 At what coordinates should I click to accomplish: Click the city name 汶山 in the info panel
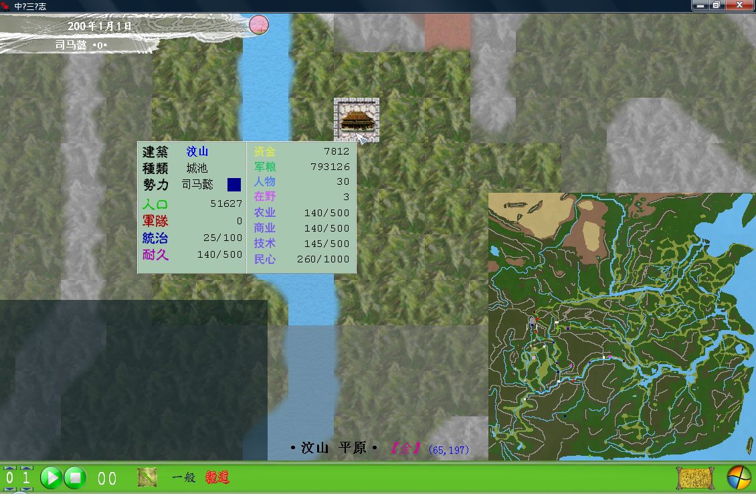(197, 151)
